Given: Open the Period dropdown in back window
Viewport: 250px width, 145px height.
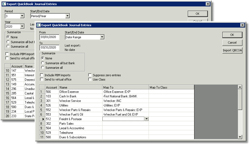Looking at the screenshot, I should [22, 16].
